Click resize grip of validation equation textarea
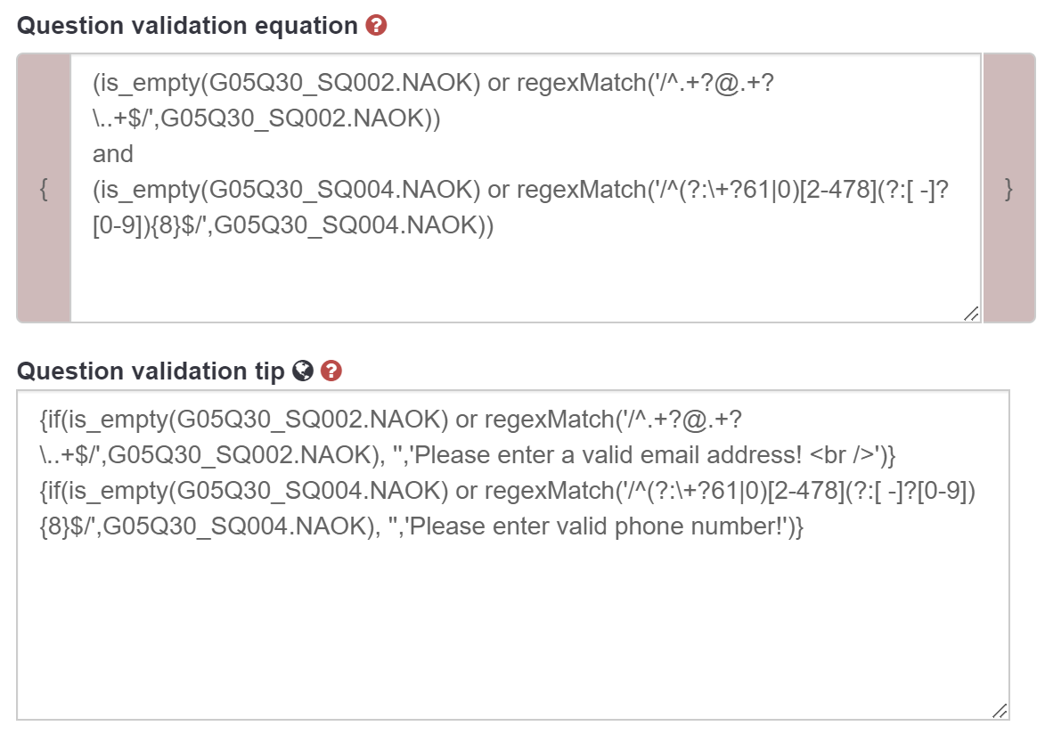Screen dimensions: 1045x734 pos(971,313)
